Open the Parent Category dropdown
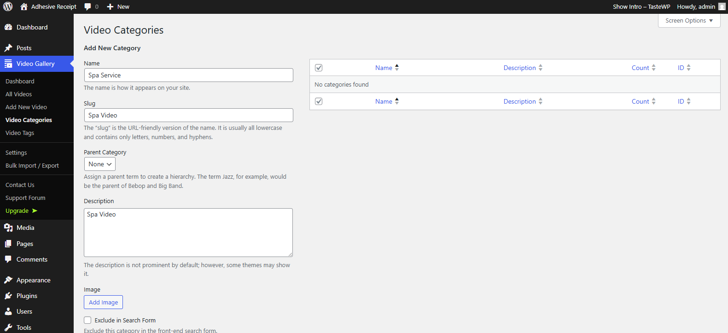 tap(99, 164)
